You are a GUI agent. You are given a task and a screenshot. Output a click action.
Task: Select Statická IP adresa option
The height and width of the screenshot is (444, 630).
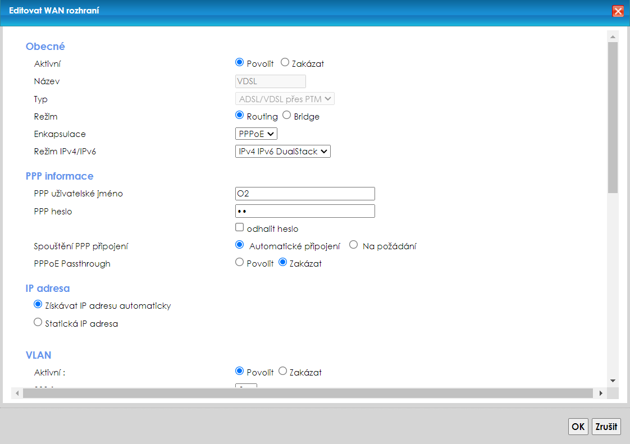click(38, 323)
